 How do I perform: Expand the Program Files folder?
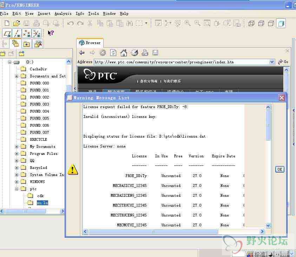(17, 153)
